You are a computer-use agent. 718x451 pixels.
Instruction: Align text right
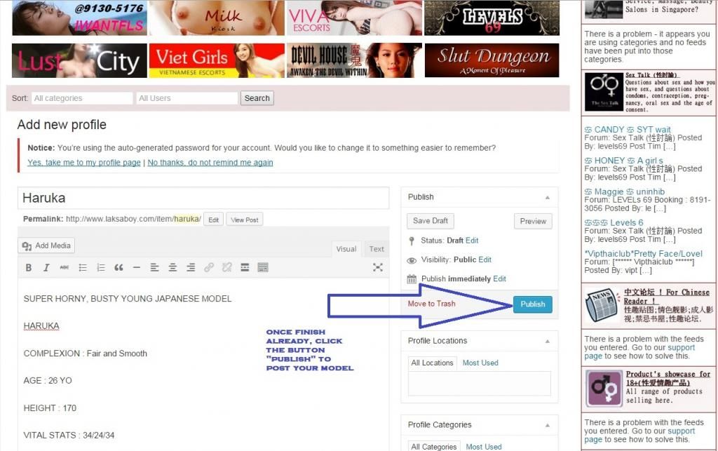pos(191,267)
